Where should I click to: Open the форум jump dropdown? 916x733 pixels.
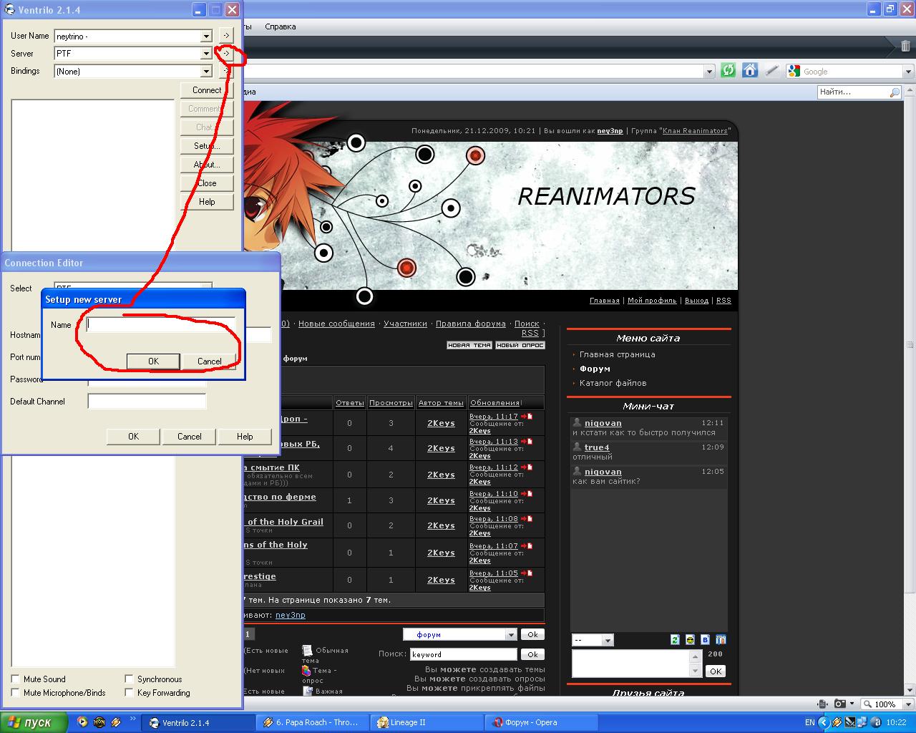511,635
